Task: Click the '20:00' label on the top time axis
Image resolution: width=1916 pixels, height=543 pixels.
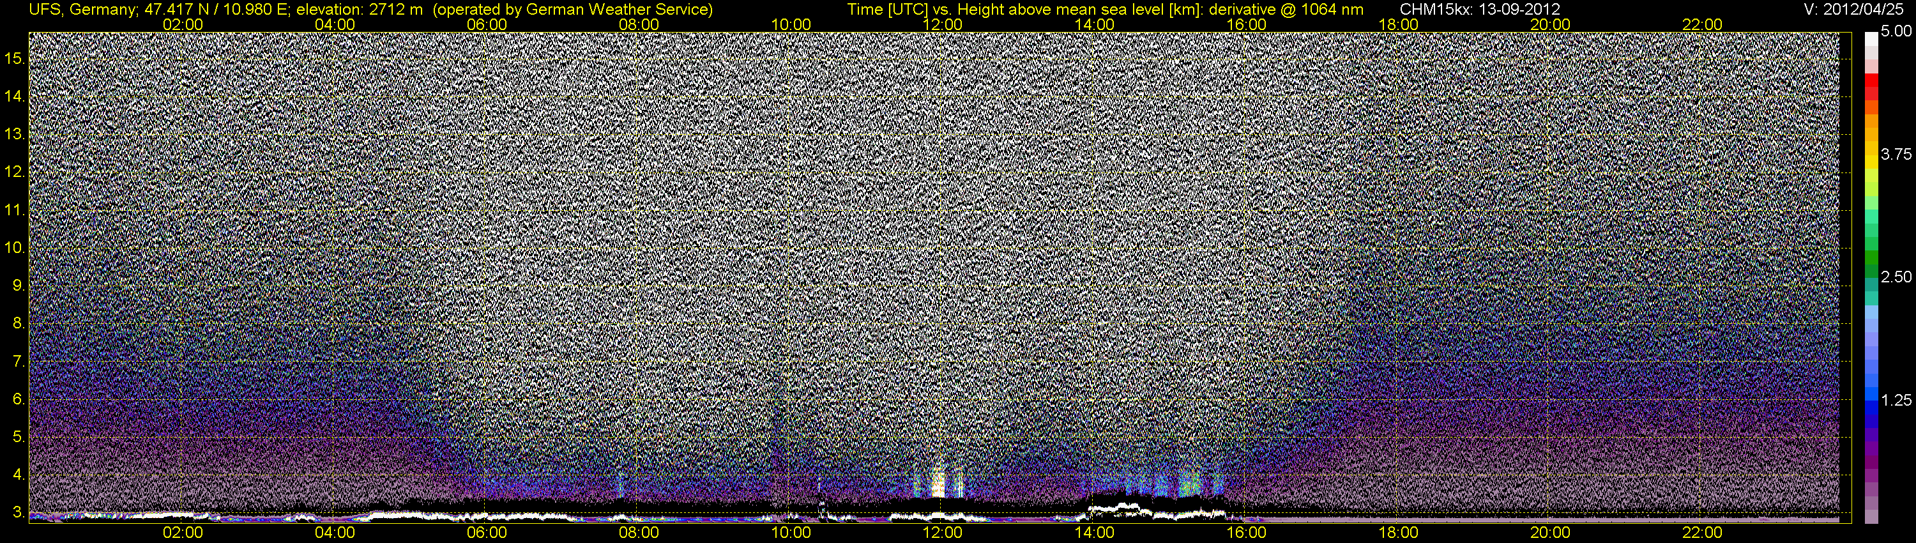Action: pyautogui.click(x=1550, y=24)
